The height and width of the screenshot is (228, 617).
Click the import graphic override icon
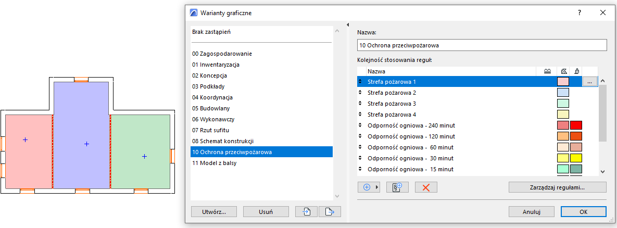pos(307,211)
